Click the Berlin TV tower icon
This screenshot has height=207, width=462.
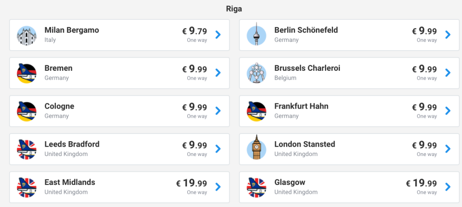pyautogui.click(x=256, y=35)
